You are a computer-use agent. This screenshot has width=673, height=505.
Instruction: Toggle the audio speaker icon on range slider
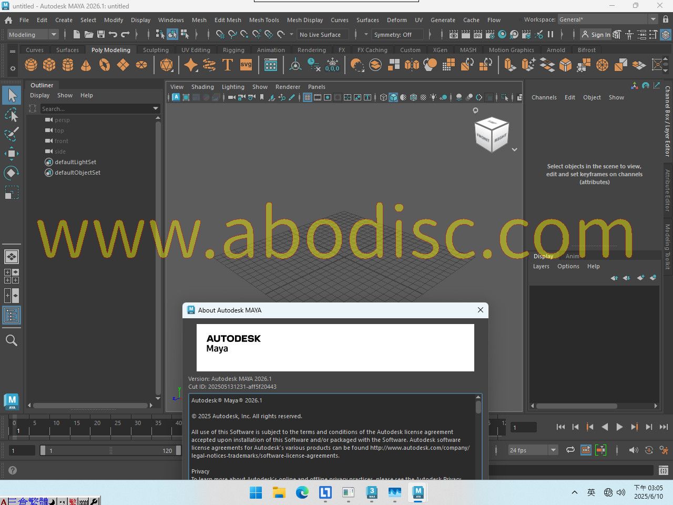[x=634, y=450]
